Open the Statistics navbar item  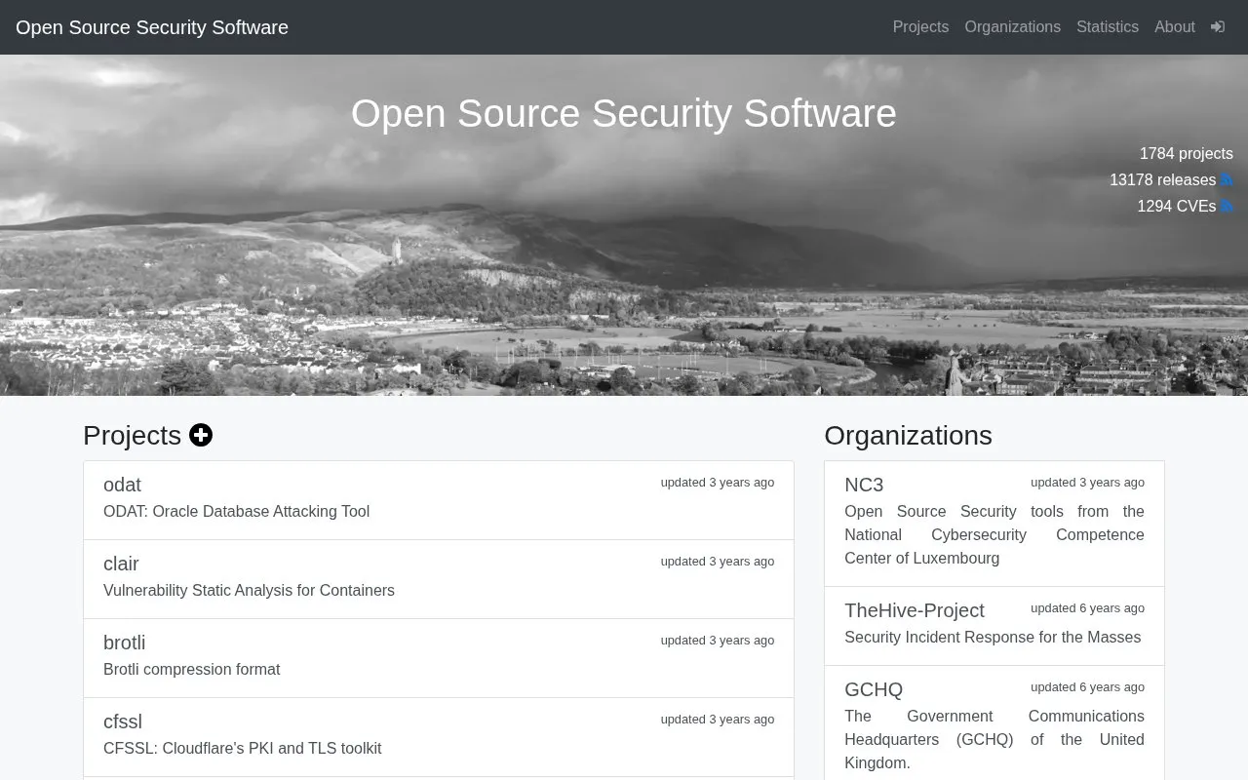(x=1108, y=27)
